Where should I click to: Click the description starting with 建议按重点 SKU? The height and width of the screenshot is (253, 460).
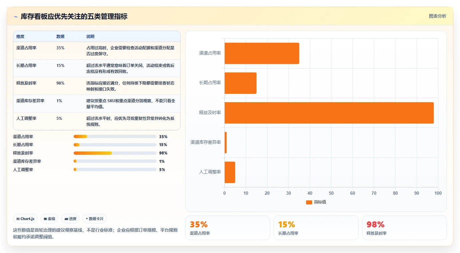tap(131, 104)
